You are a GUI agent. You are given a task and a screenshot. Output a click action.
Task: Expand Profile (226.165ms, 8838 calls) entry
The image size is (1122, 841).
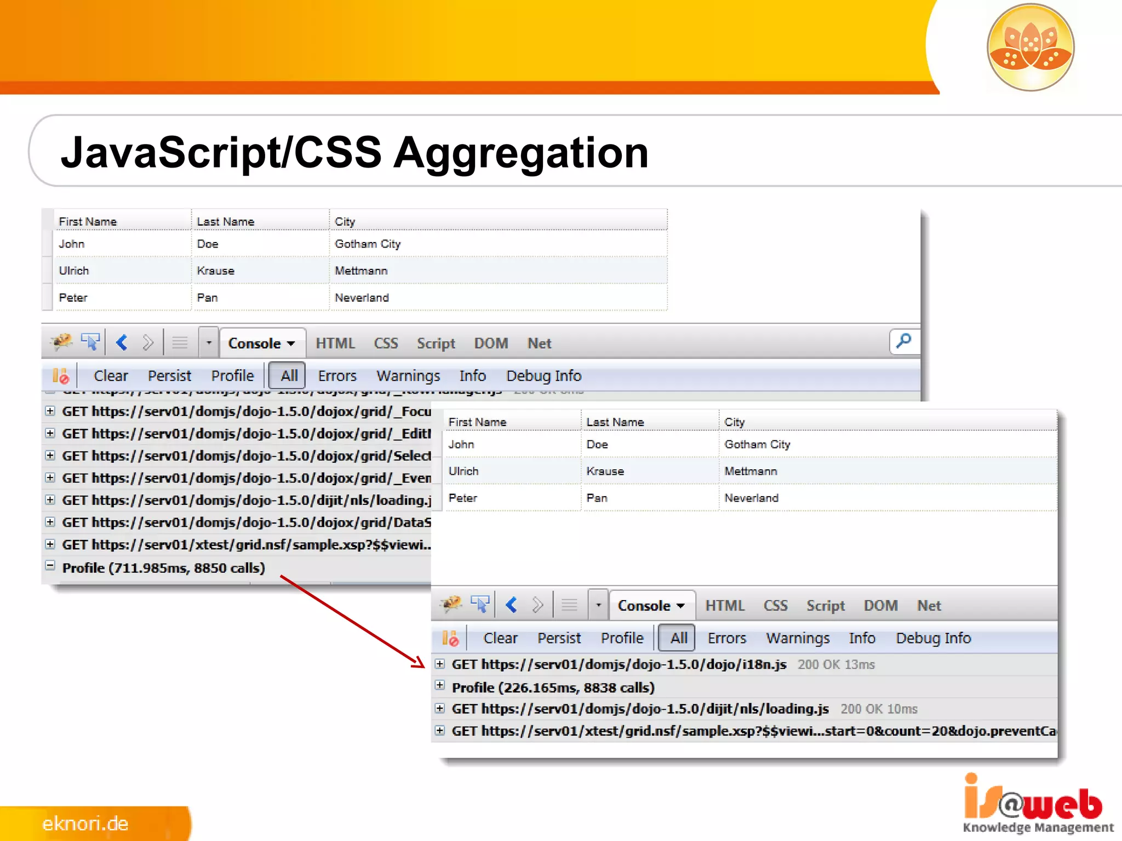pyautogui.click(x=439, y=685)
